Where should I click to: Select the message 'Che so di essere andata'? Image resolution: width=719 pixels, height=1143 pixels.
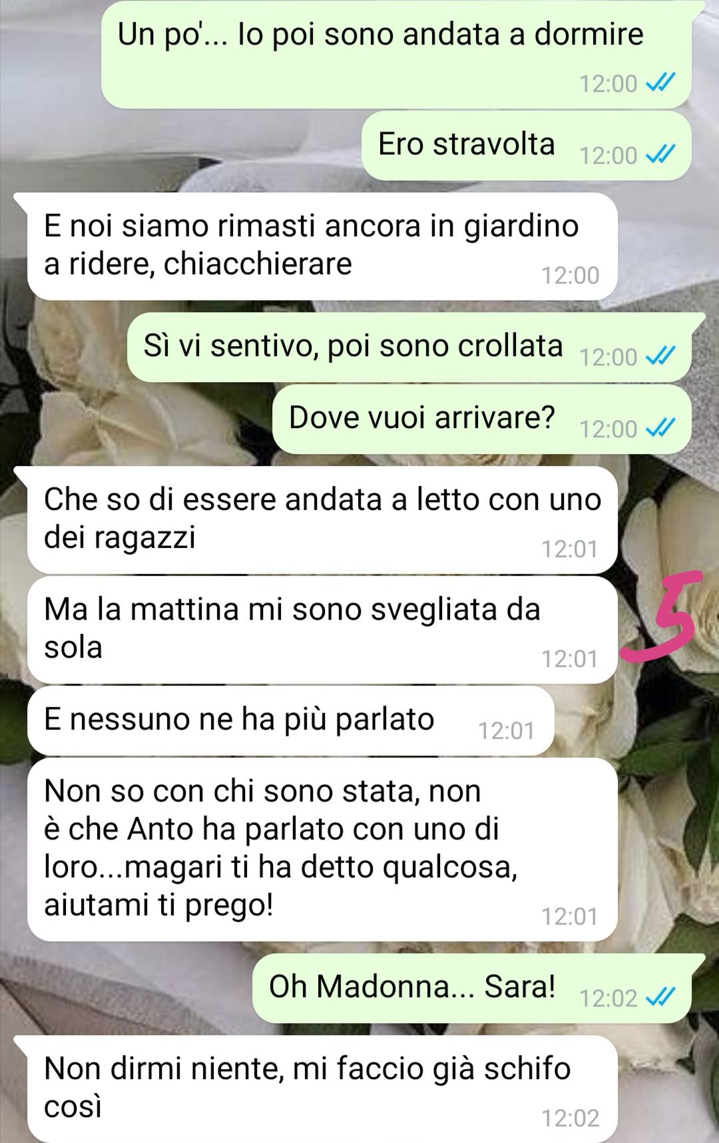[x=322, y=520]
